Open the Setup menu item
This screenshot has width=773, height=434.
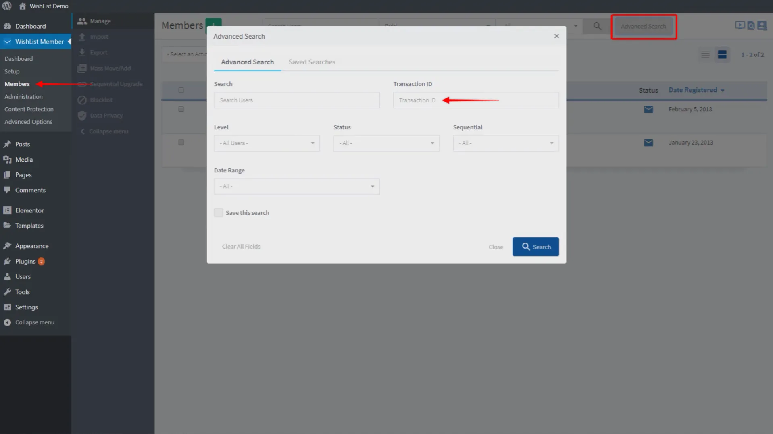coord(12,71)
